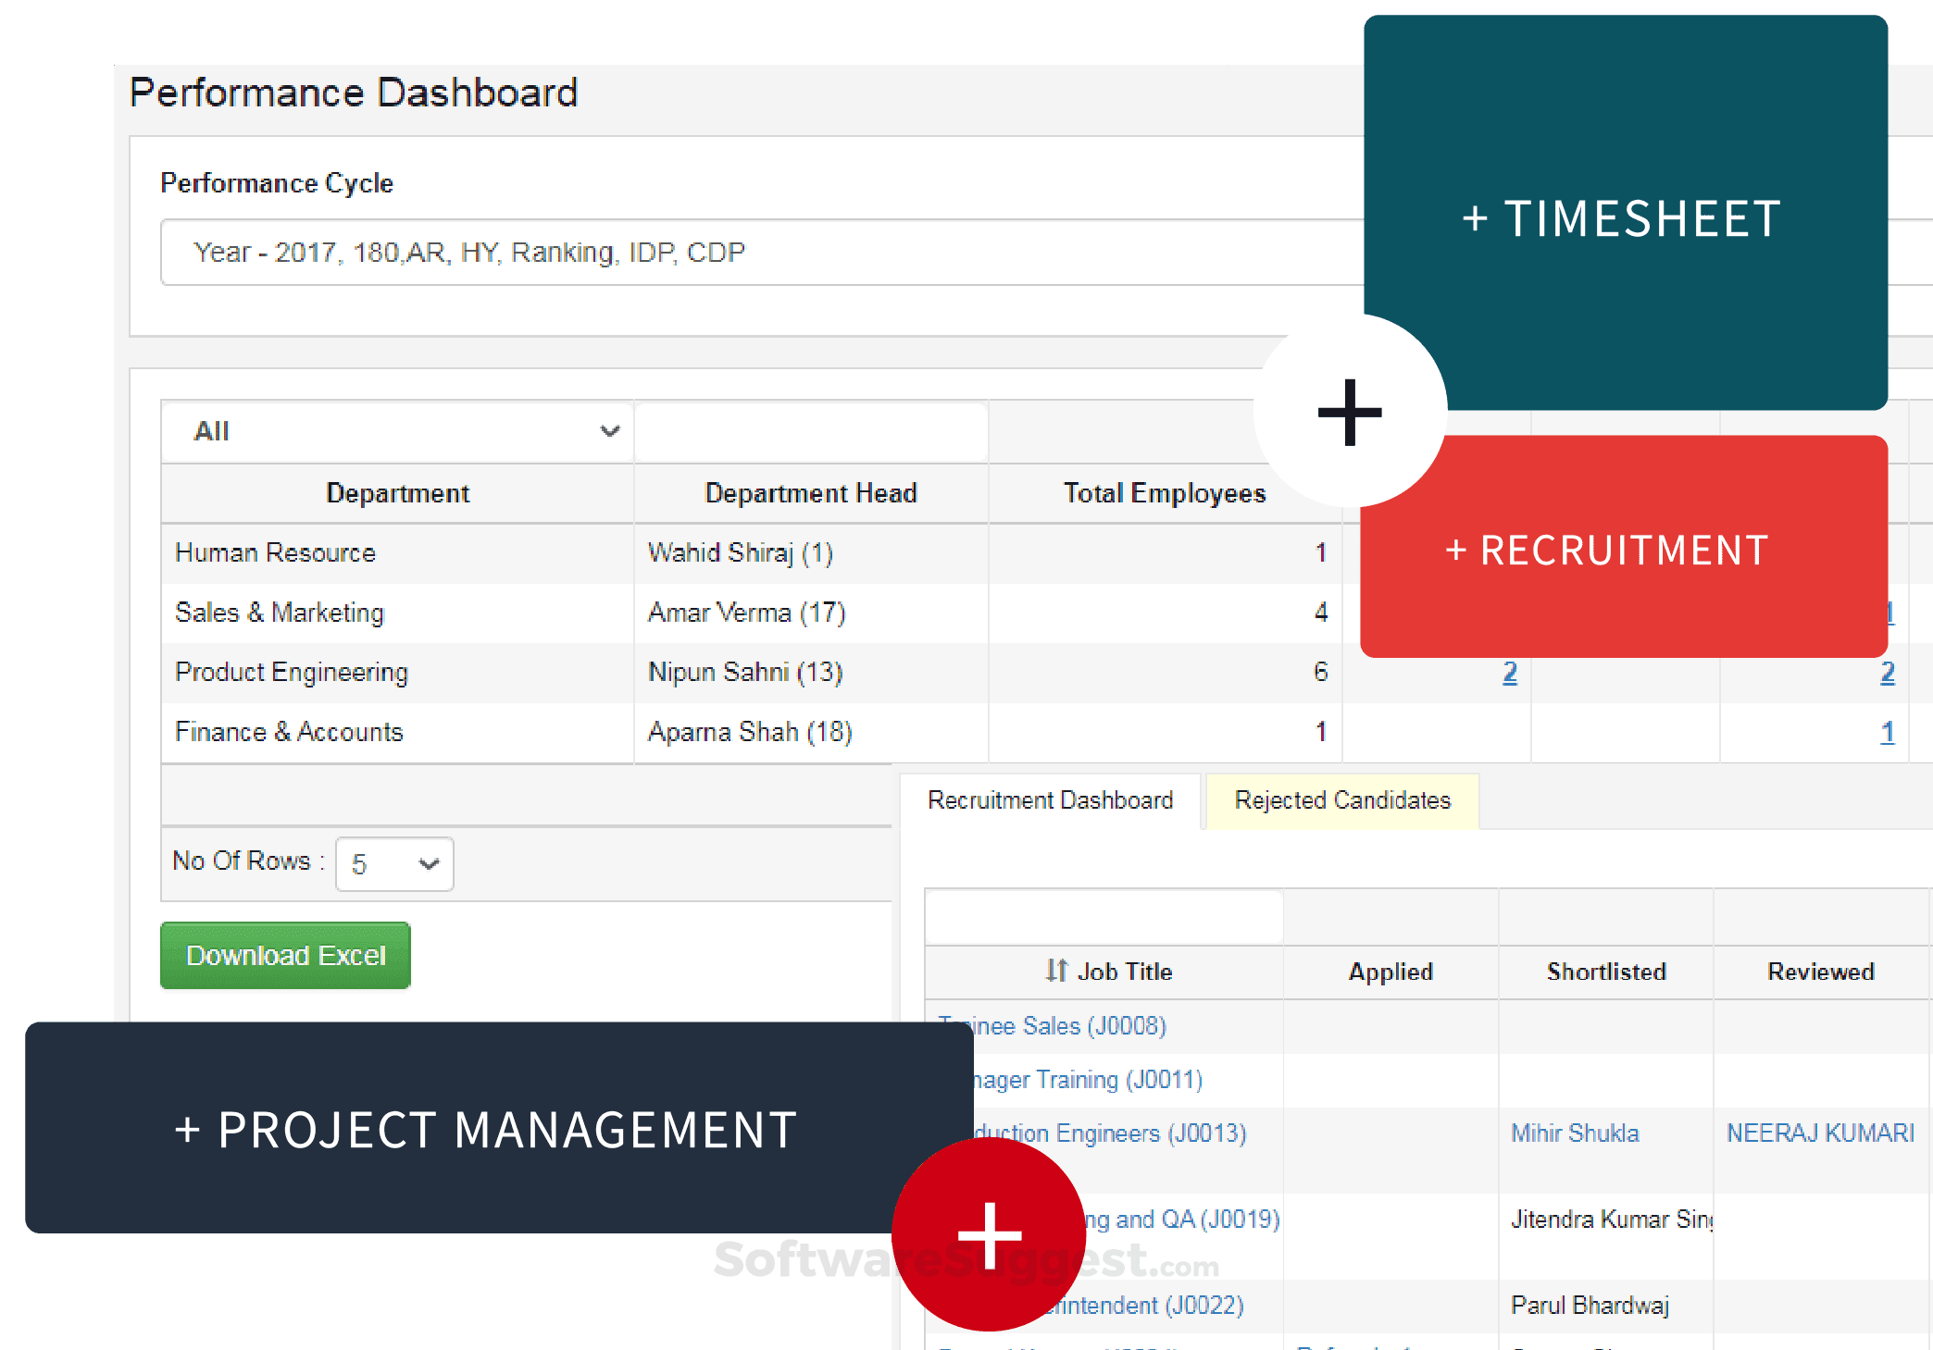This screenshot has height=1350, width=1933.
Task: Click the white circular plus icon
Action: (x=1349, y=415)
